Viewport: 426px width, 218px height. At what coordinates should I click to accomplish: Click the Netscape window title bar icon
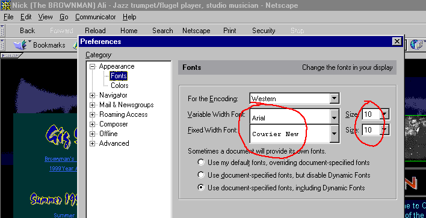[x=5, y=5]
